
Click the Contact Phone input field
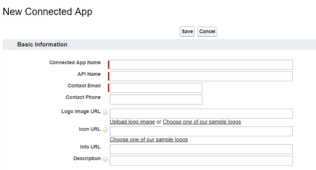tap(156, 99)
